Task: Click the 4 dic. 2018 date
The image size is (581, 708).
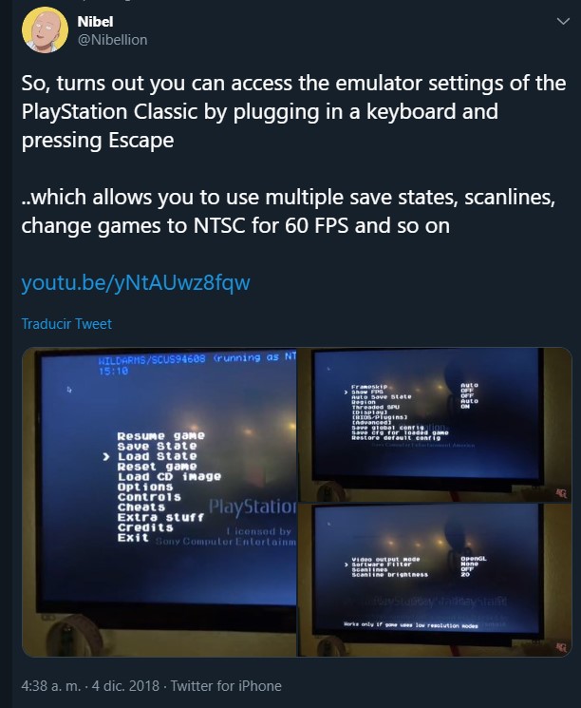Action: 125,686
